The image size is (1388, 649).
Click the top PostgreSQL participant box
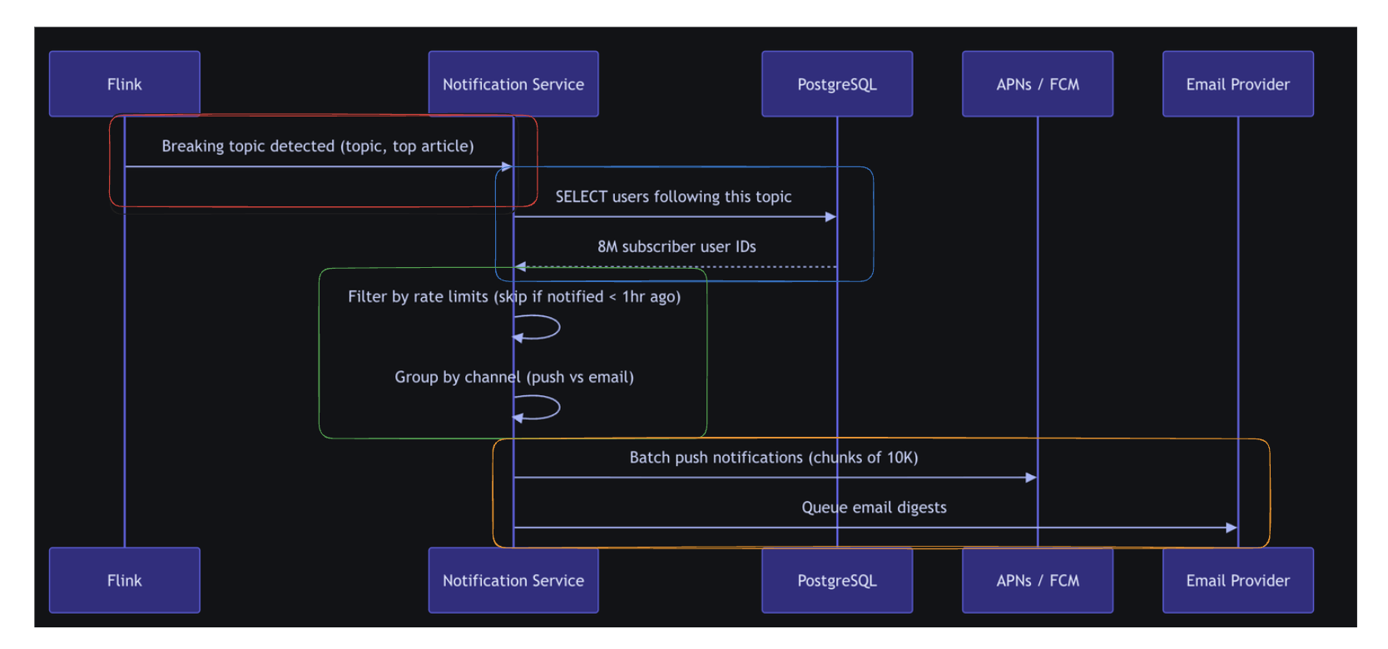coord(837,84)
